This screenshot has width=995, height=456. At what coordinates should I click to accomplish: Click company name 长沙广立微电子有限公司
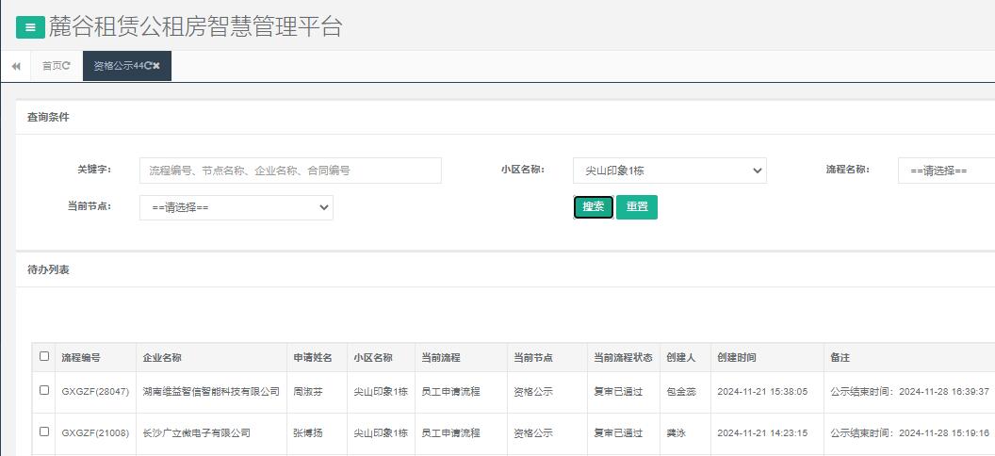pyautogui.click(x=196, y=432)
